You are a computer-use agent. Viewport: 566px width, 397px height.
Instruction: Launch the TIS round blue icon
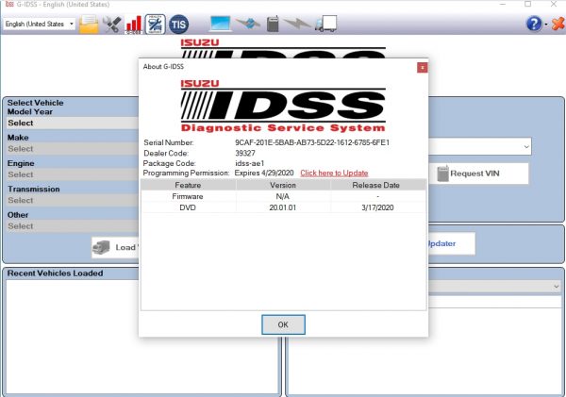[178, 25]
